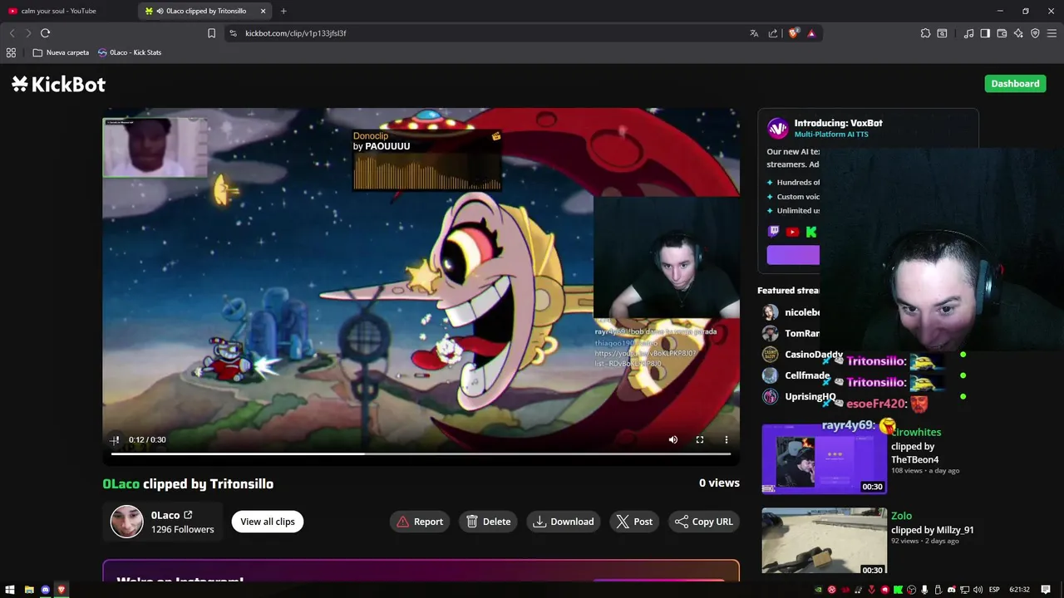Close the 0Laco clipped tab
This screenshot has width=1064, height=598.
point(264,11)
